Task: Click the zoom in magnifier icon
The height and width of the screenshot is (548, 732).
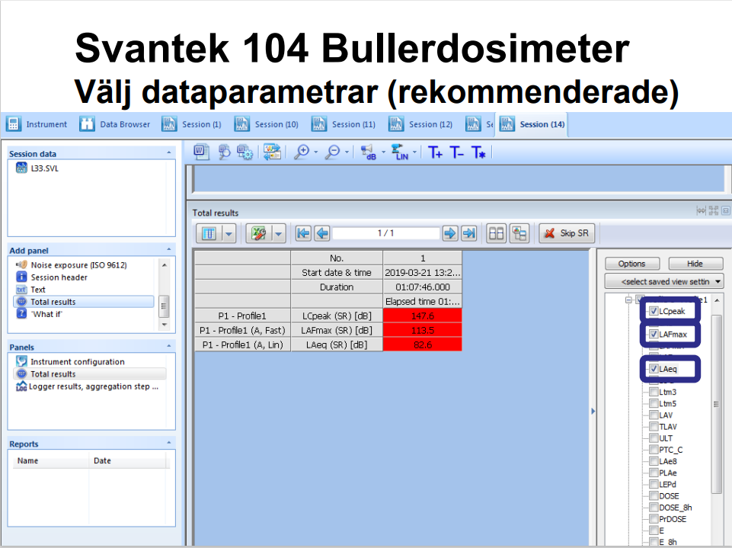Action: (x=302, y=152)
